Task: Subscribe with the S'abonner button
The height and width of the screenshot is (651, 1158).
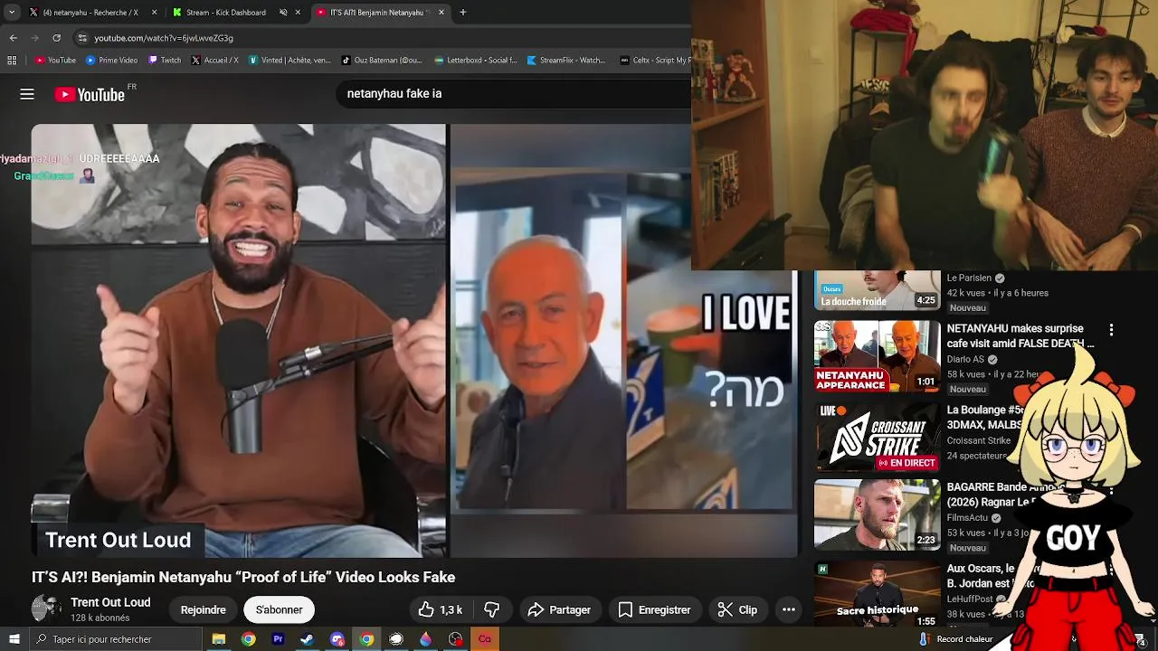Action: pyautogui.click(x=279, y=609)
